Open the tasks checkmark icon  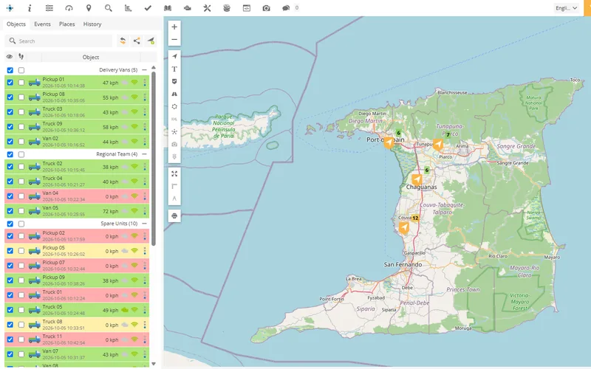pos(148,8)
